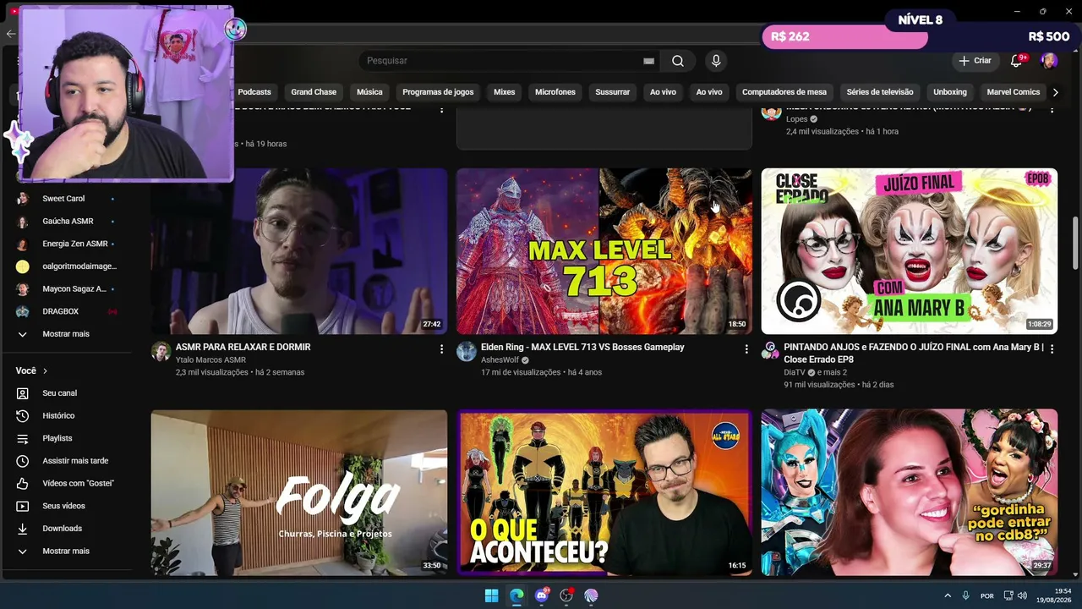Filter by the Sussurrar chip
This screenshot has width=1082, height=609.
click(613, 92)
